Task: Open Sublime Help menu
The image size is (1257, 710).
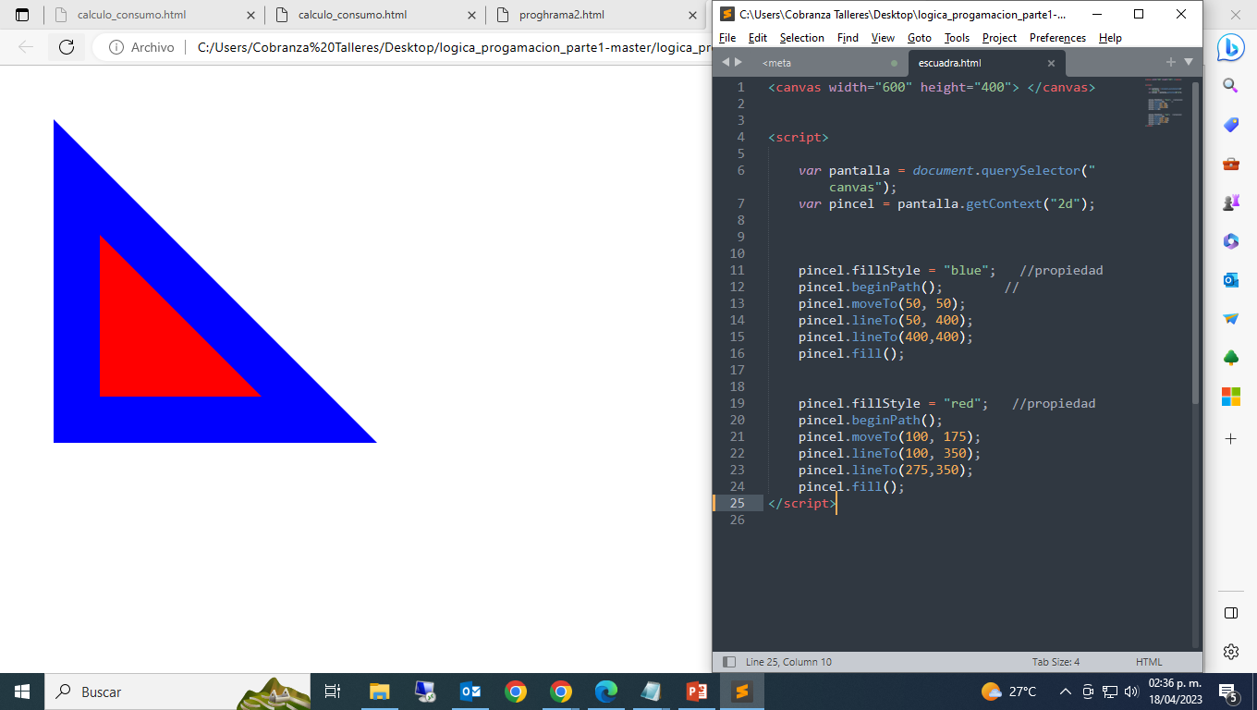Action: 1110,38
